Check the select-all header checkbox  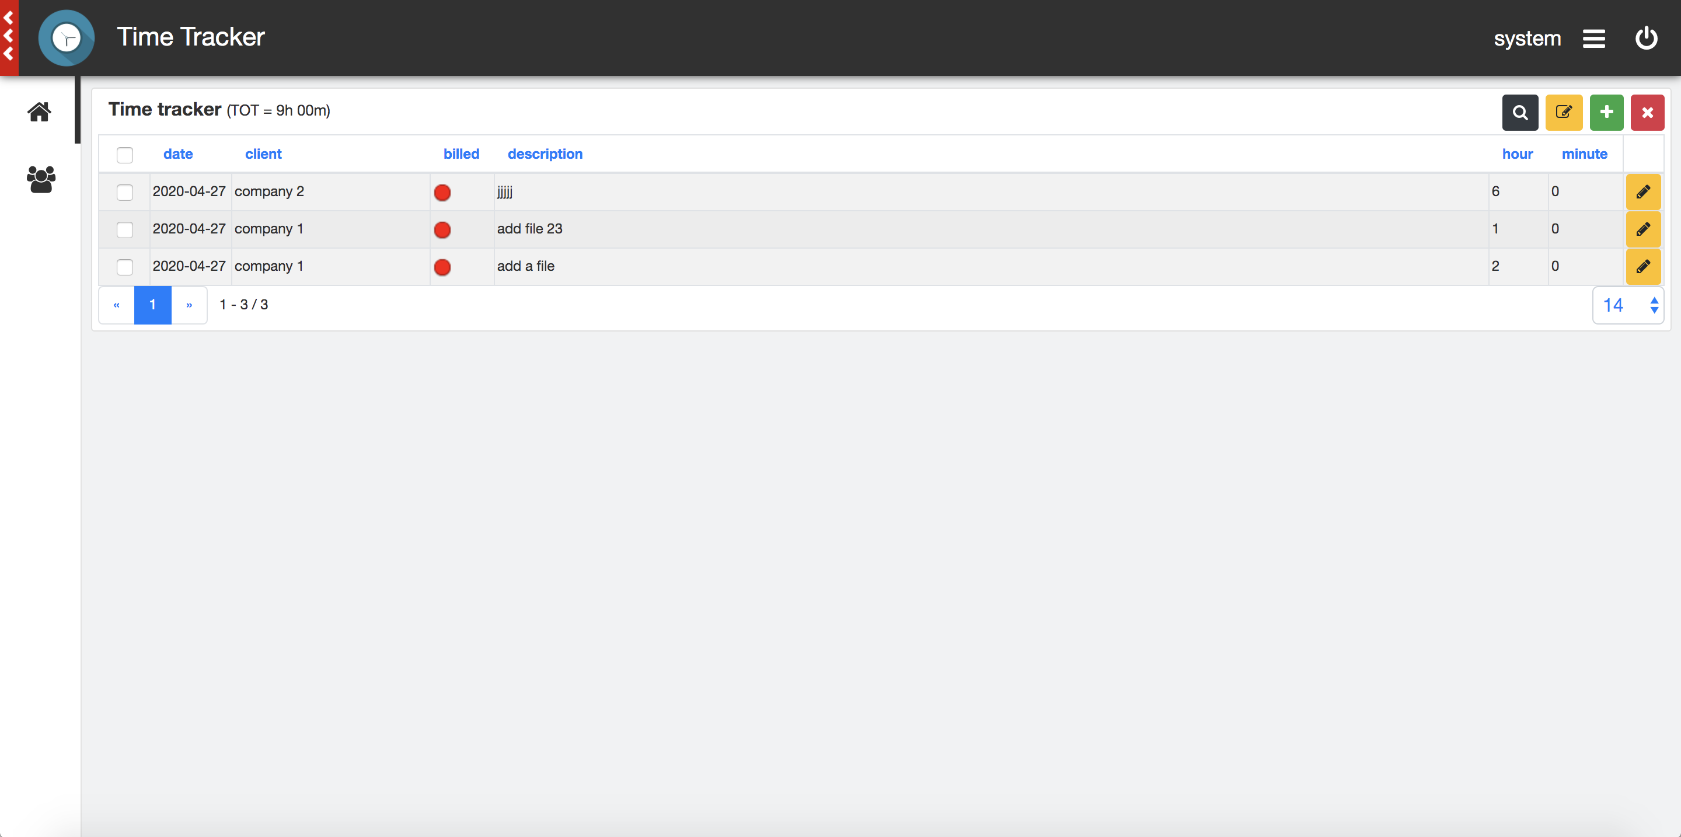coord(125,155)
